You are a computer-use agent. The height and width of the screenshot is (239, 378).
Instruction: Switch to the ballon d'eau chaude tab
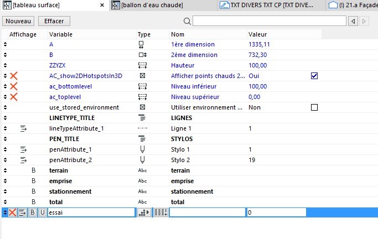(159, 6)
